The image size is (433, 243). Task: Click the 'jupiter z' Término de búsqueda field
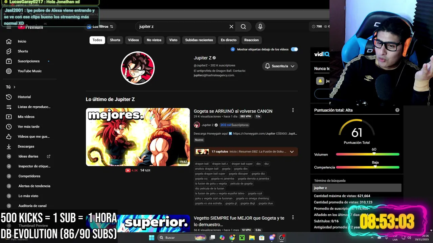pos(357,188)
